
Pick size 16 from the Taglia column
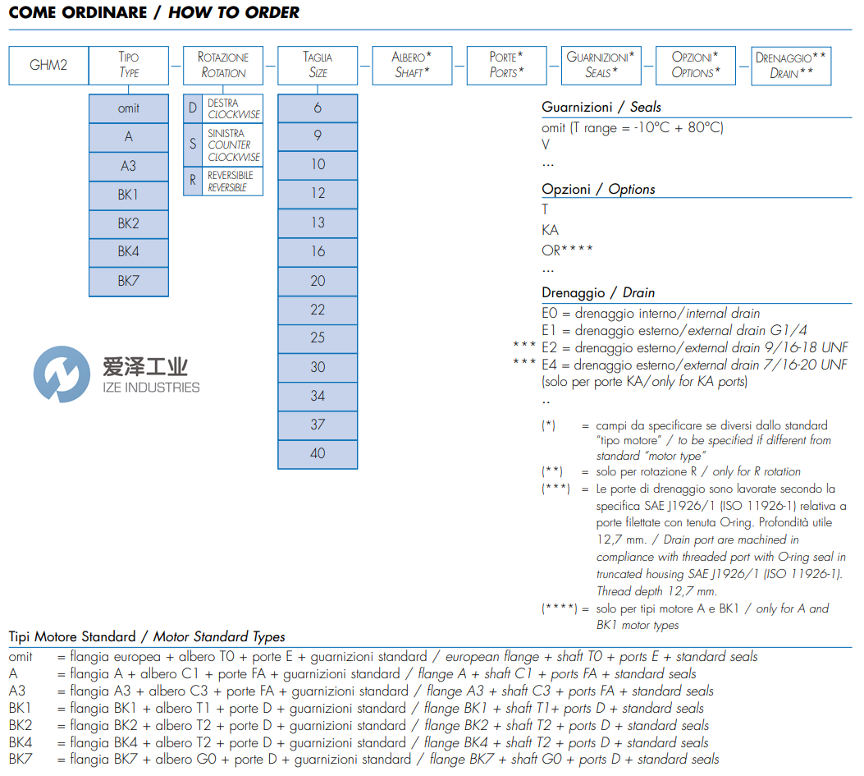click(318, 251)
